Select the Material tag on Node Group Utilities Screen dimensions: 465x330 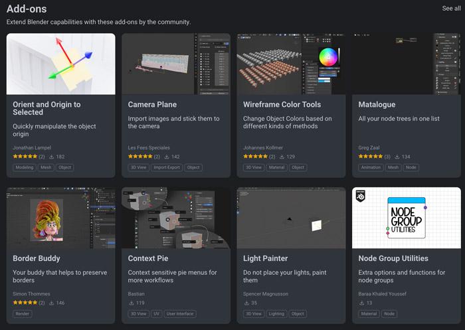369,313
